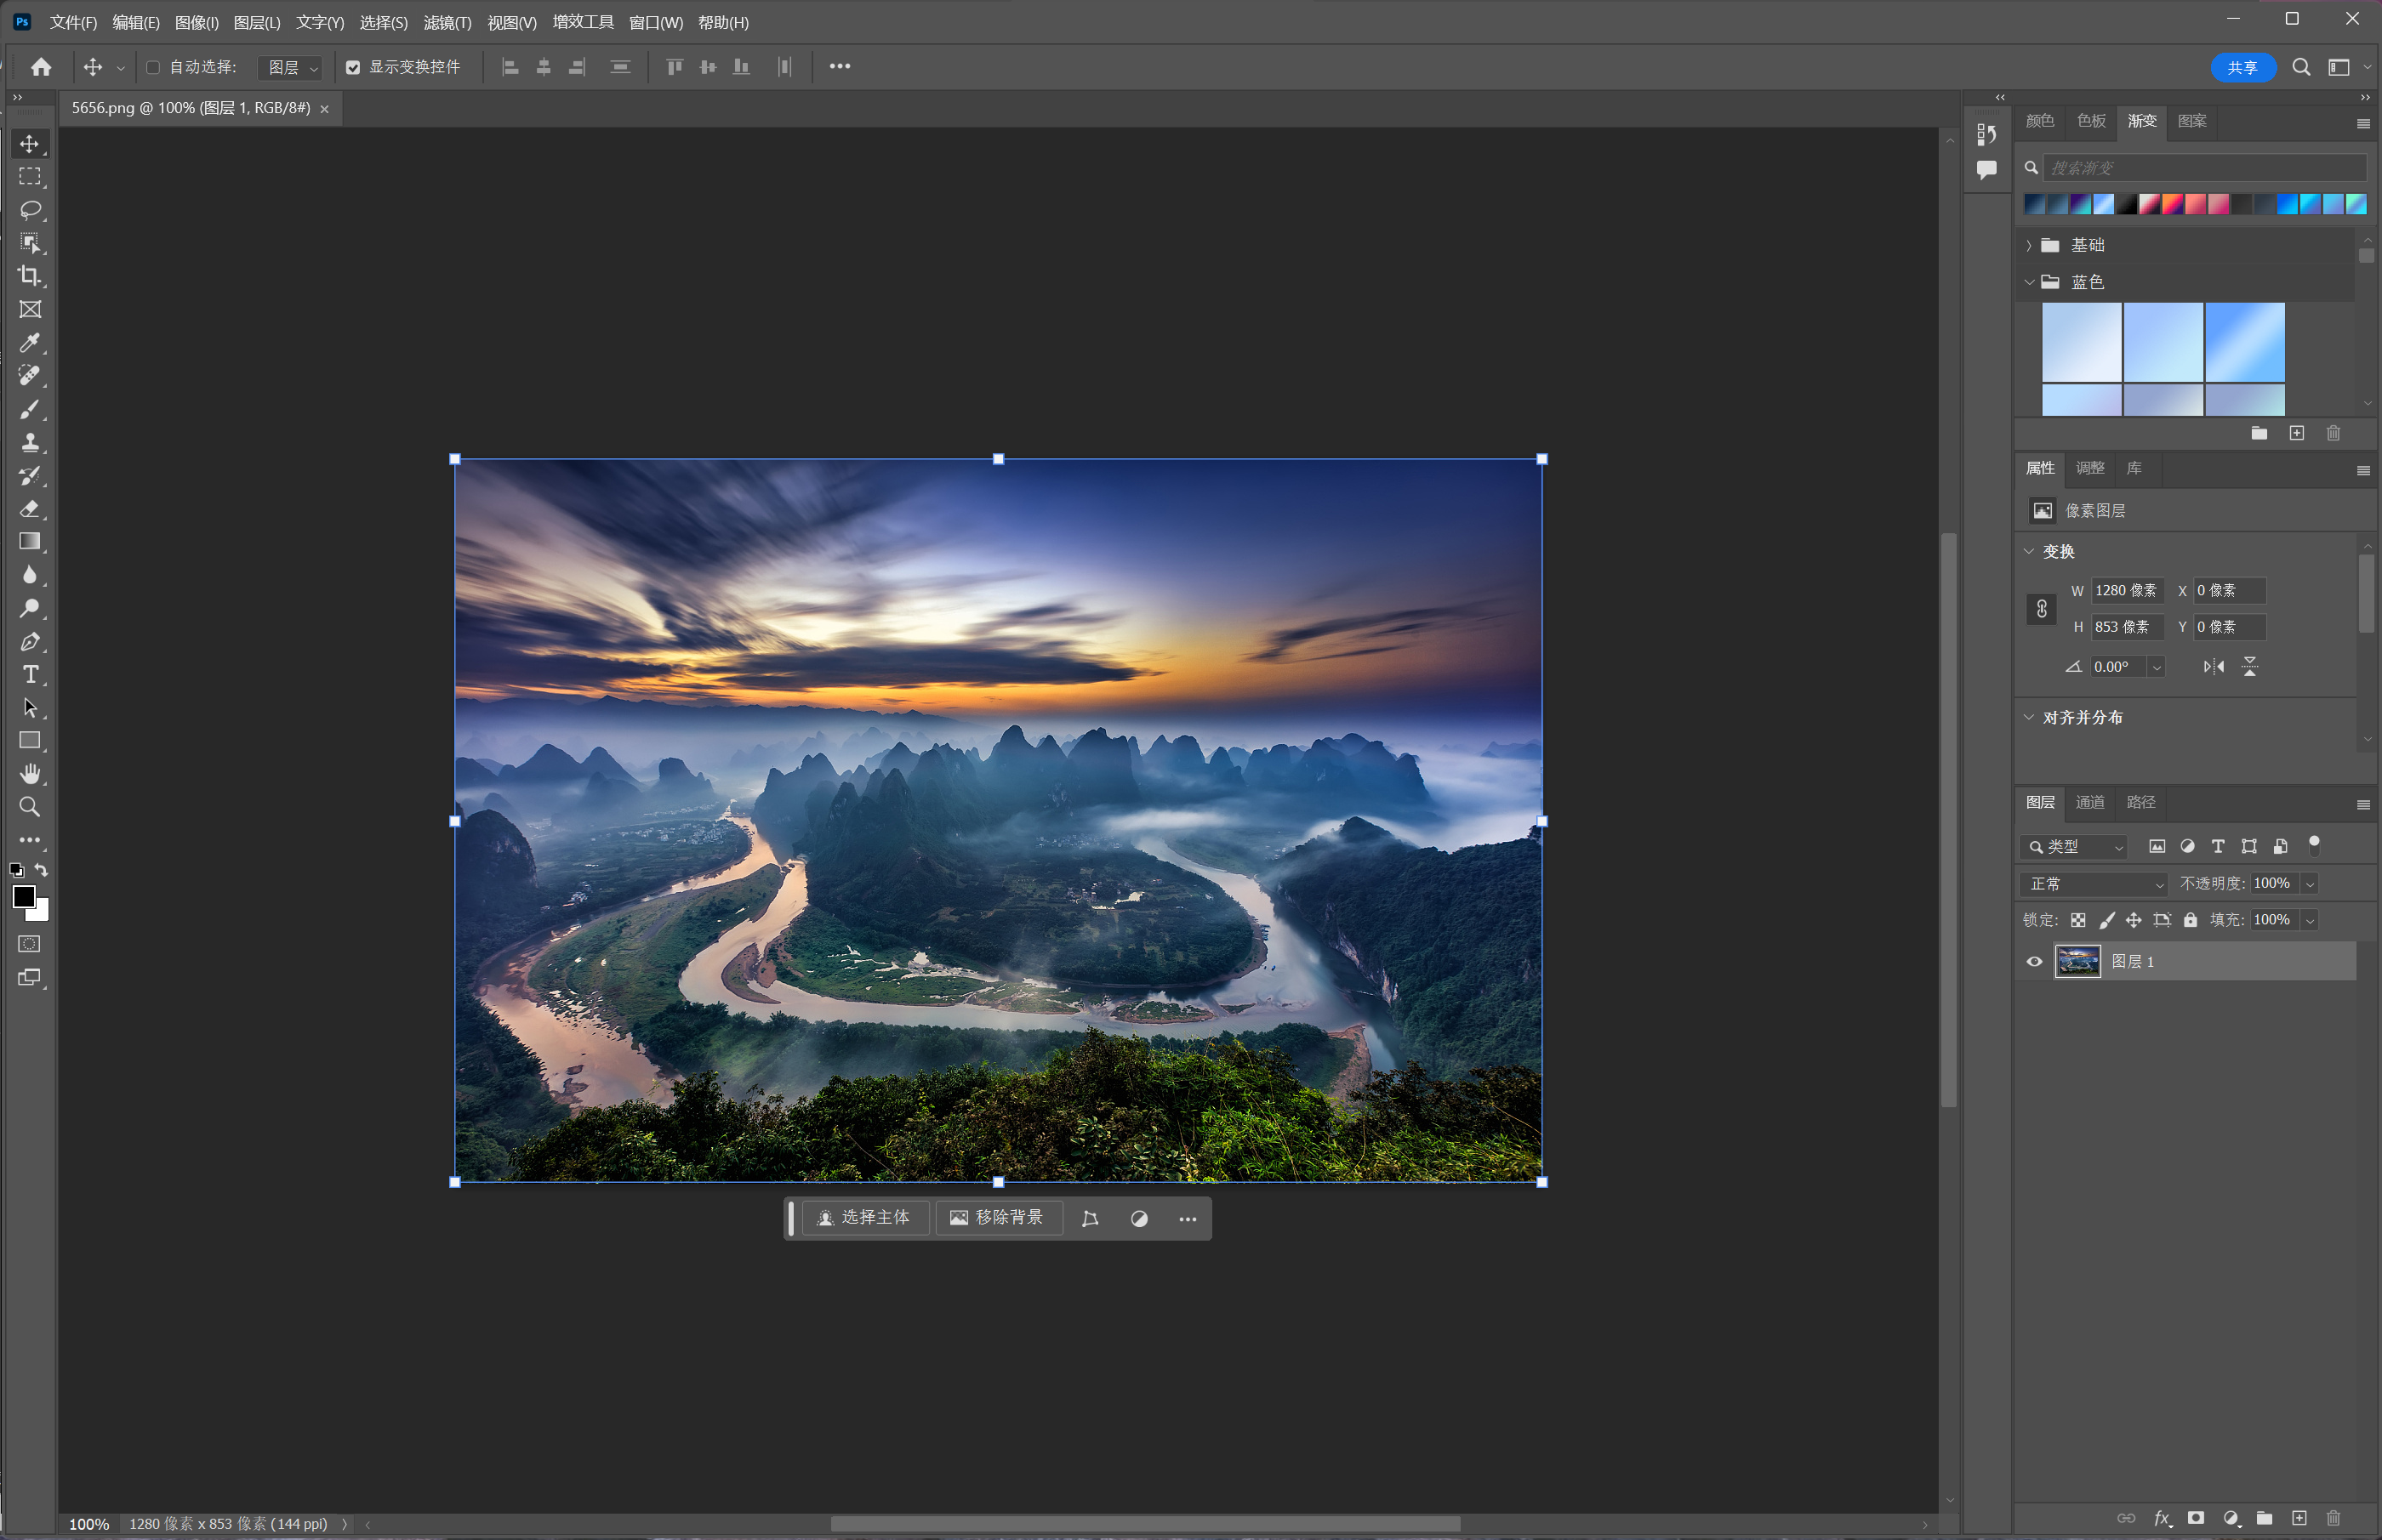Select the Path Selection tool
The width and height of the screenshot is (2382, 1540).
point(30,708)
